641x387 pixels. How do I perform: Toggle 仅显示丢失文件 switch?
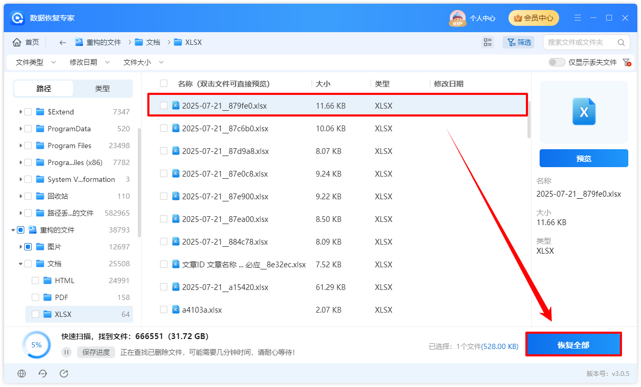click(x=557, y=62)
